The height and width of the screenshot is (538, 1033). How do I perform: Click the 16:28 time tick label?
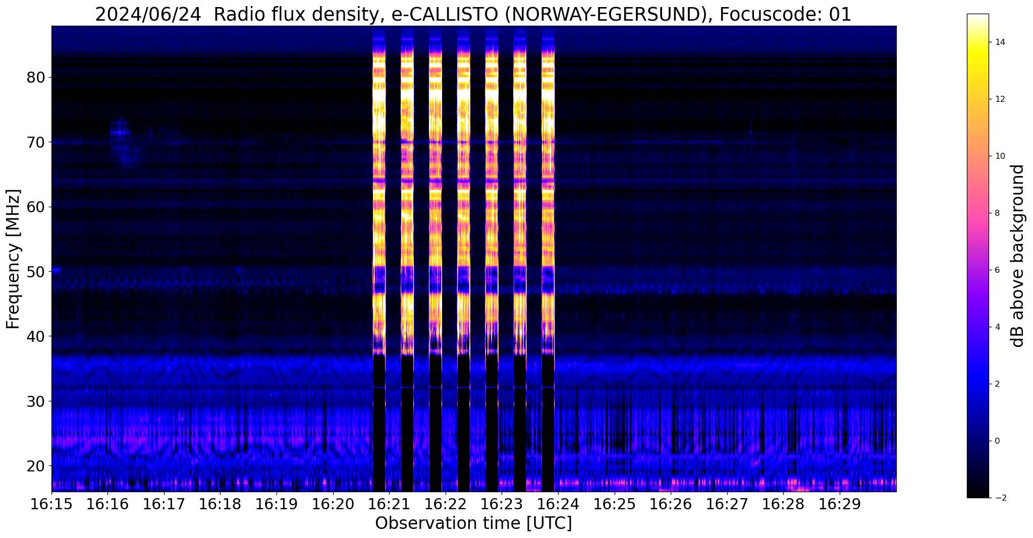(783, 504)
